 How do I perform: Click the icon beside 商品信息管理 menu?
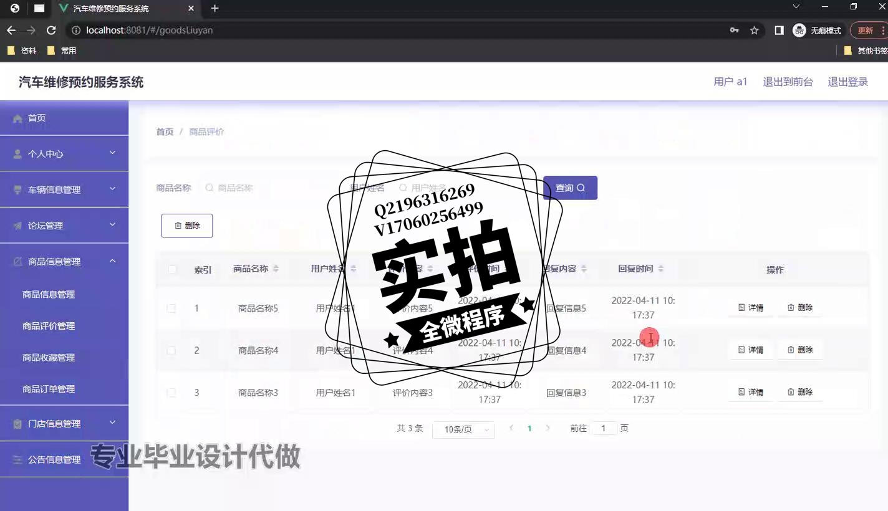tap(17, 262)
